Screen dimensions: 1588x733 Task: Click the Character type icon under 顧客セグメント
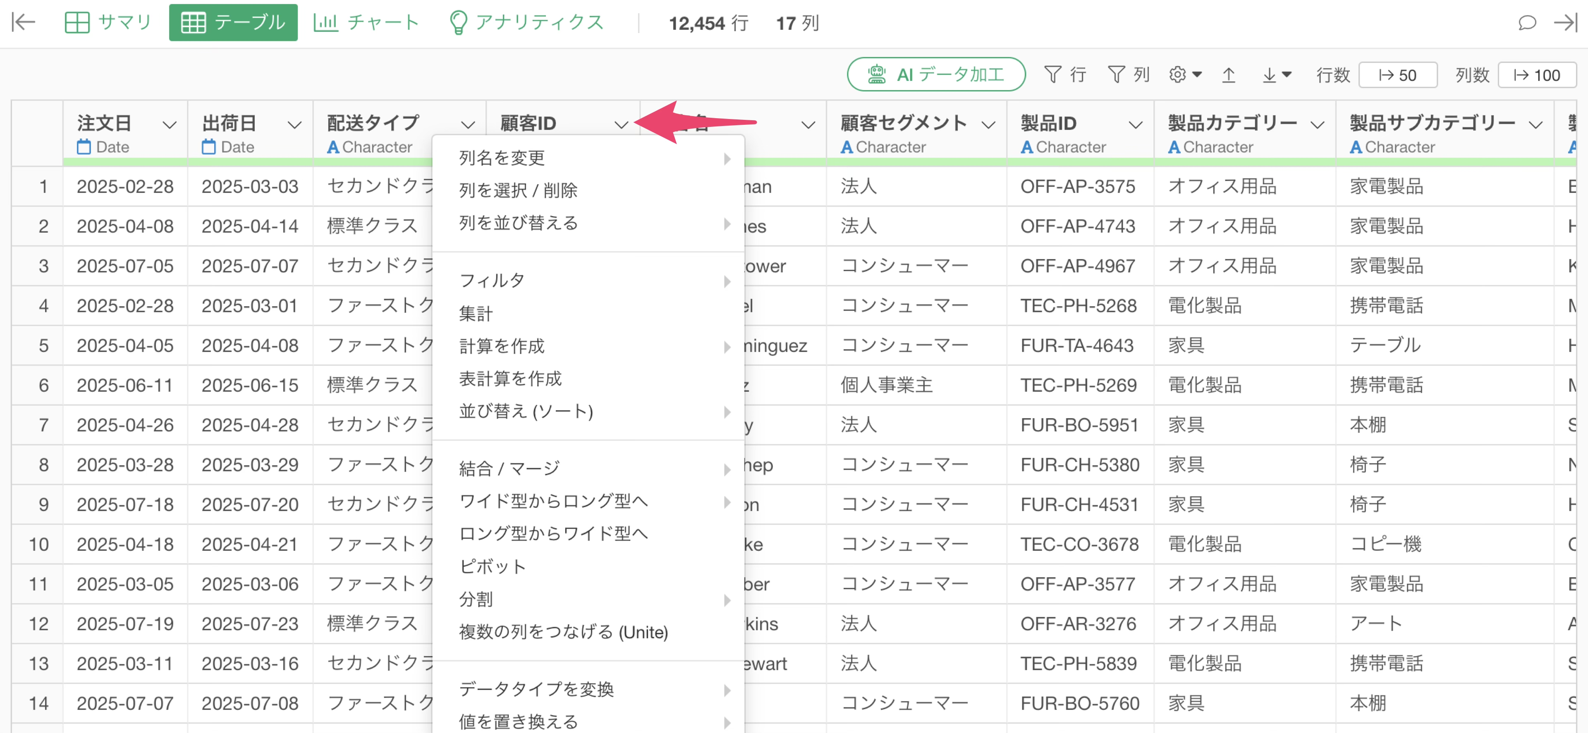(847, 147)
